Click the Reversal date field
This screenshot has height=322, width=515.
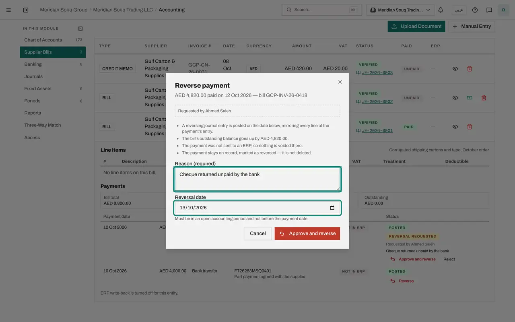(257, 208)
